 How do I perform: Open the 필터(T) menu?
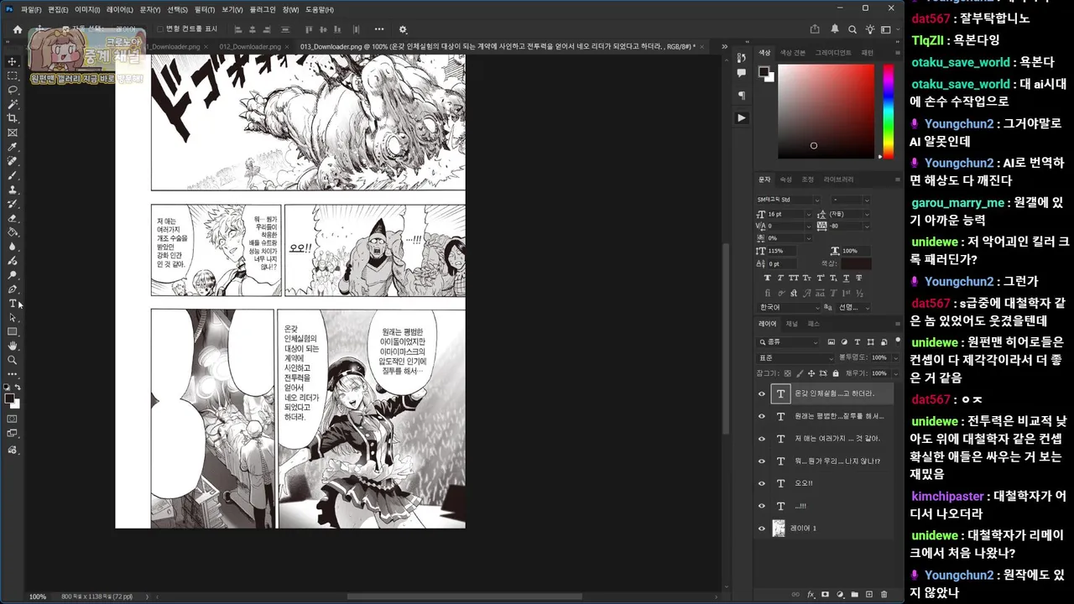pyautogui.click(x=204, y=9)
